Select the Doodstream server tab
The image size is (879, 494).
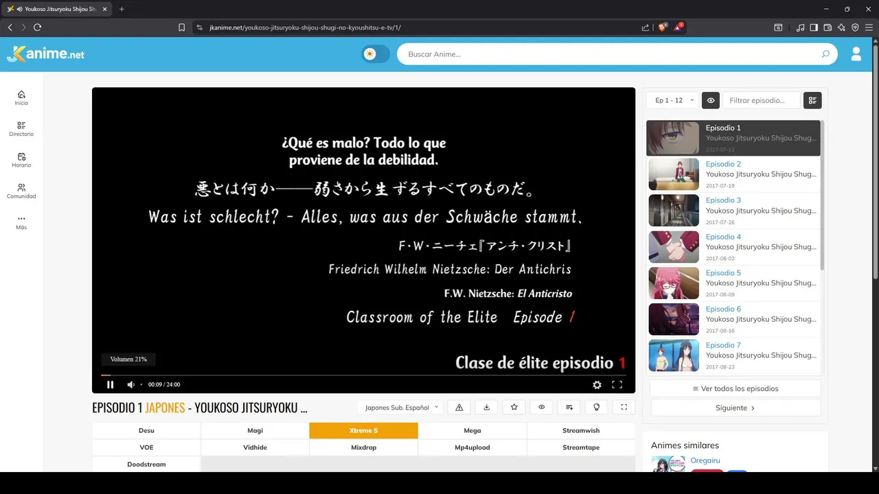146,464
